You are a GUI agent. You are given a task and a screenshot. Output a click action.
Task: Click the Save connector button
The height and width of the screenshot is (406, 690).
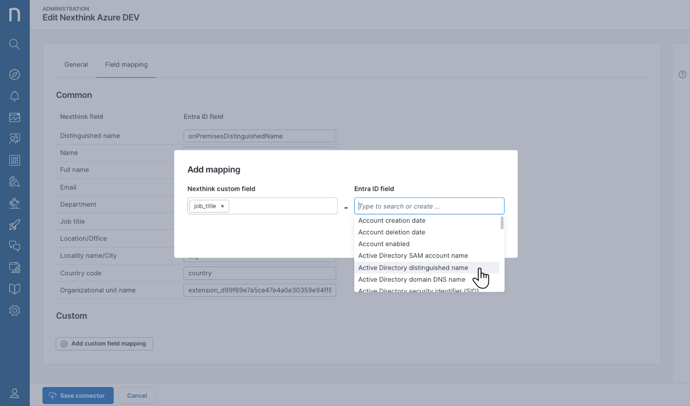click(78, 395)
